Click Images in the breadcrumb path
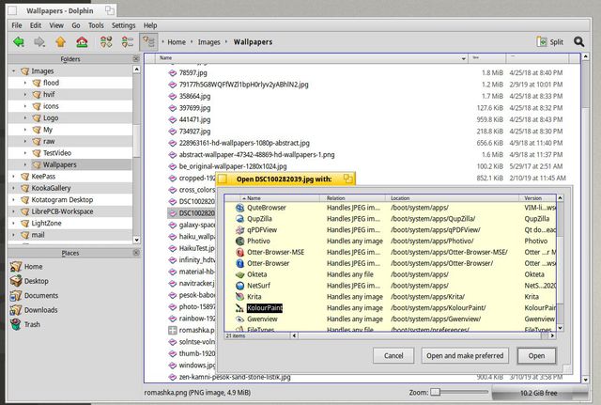The image size is (601, 405). click(x=208, y=41)
